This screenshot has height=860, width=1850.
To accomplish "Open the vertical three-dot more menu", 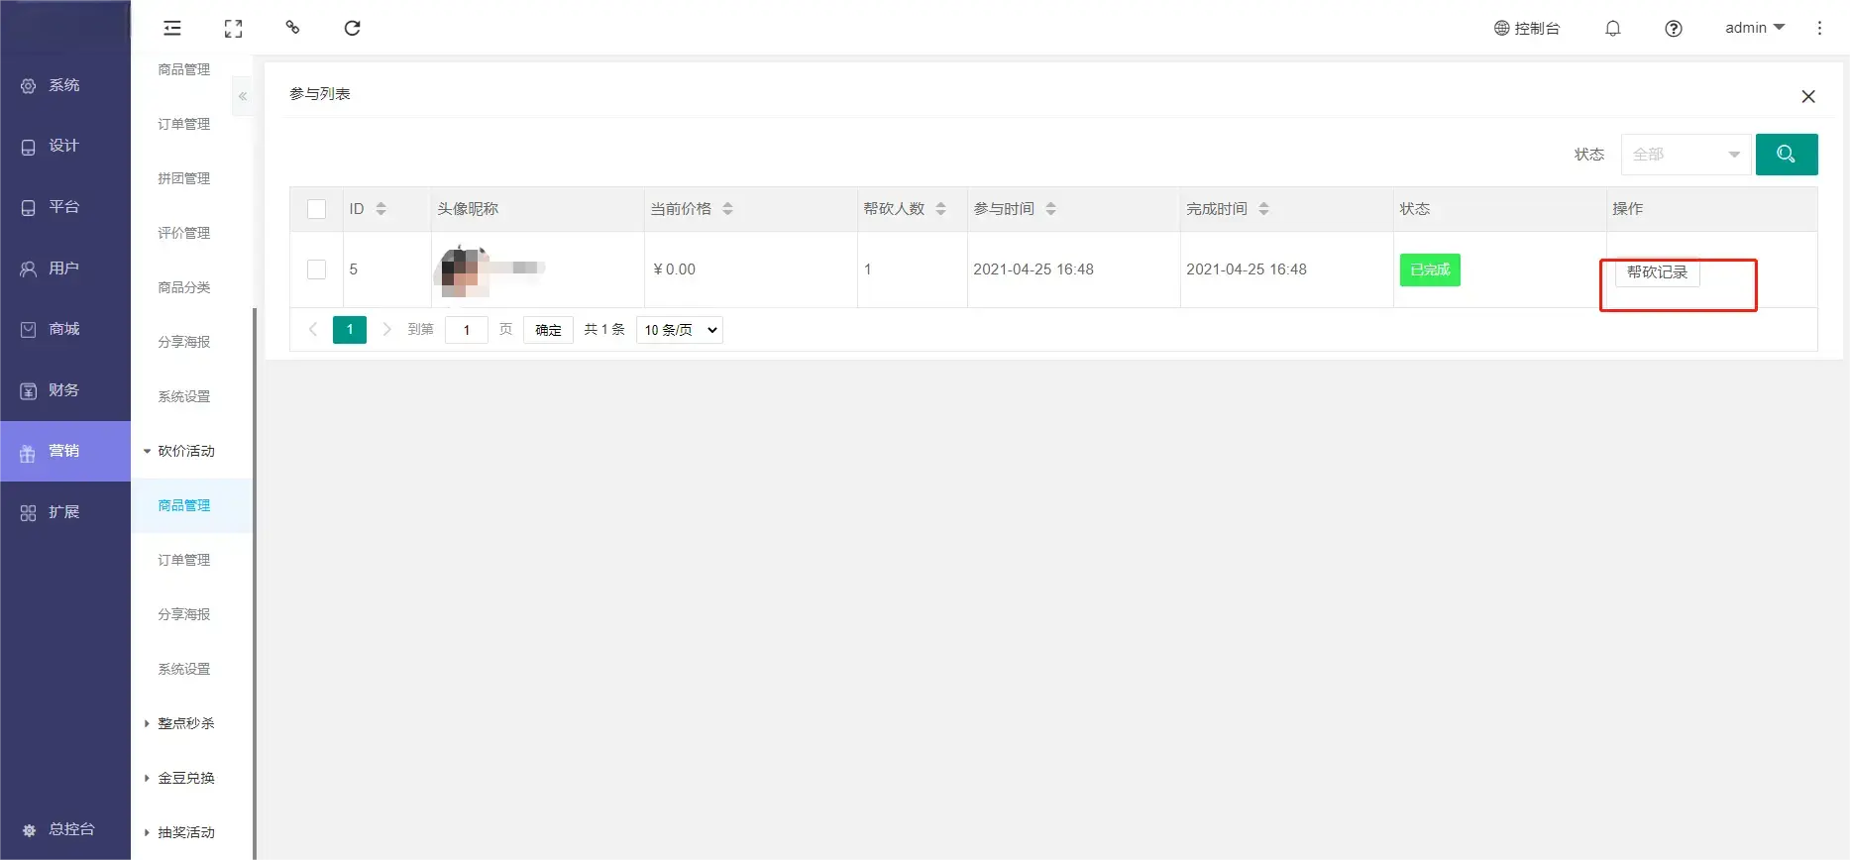I will pyautogui.click(x=1818, y=28).
